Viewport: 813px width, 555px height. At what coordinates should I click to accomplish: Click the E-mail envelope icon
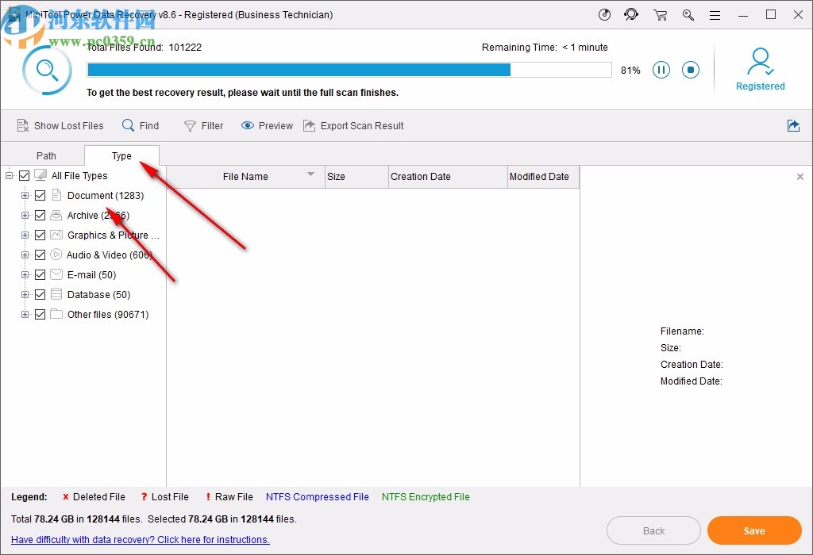pyautogui.click(x=56, y=274)
